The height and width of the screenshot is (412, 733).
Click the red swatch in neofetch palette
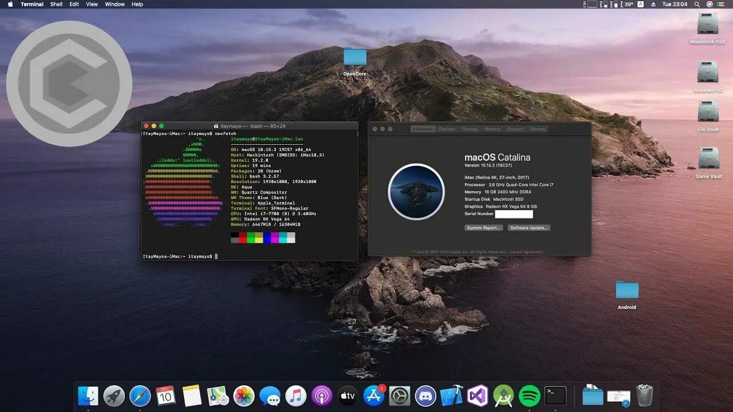point(243,238)
